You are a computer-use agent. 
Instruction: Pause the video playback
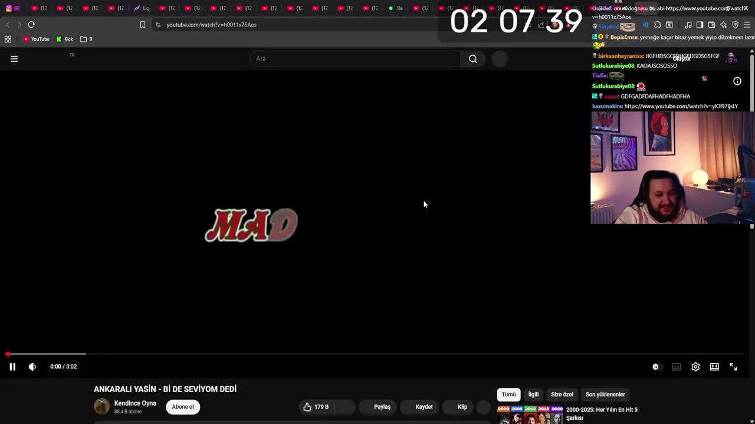(12, 367)
